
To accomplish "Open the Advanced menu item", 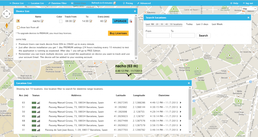I will coord(144,3).
